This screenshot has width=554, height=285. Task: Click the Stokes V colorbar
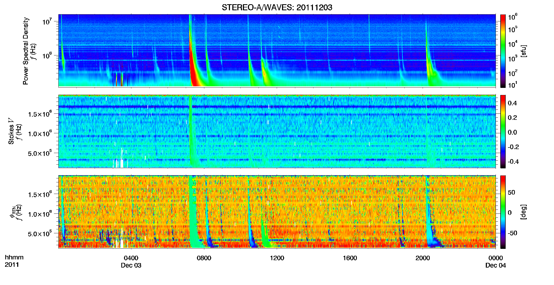point(503,131)
